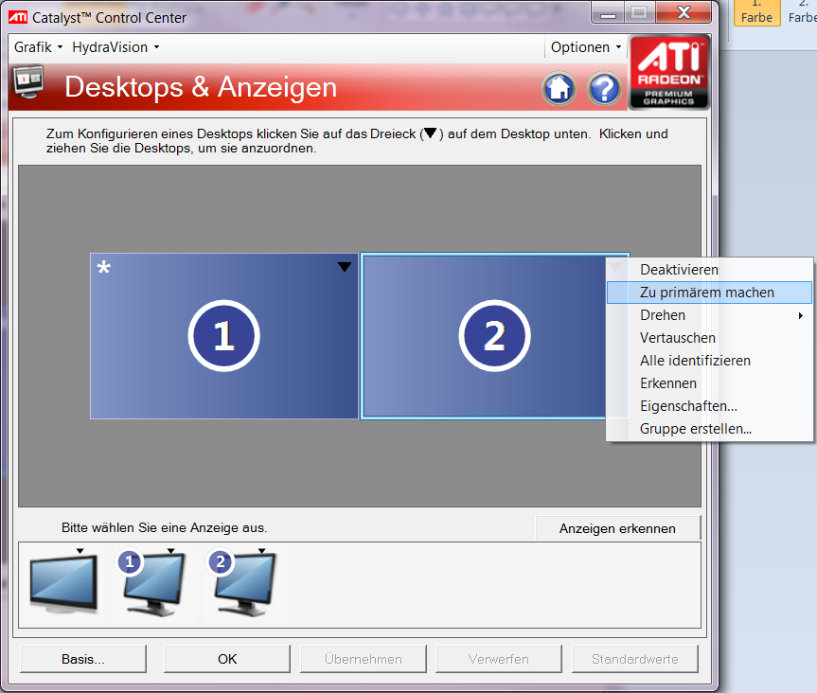Click the 1. Farbe button in background window
The width and height of the screenshot is (817, 693).
pos(756,12)
